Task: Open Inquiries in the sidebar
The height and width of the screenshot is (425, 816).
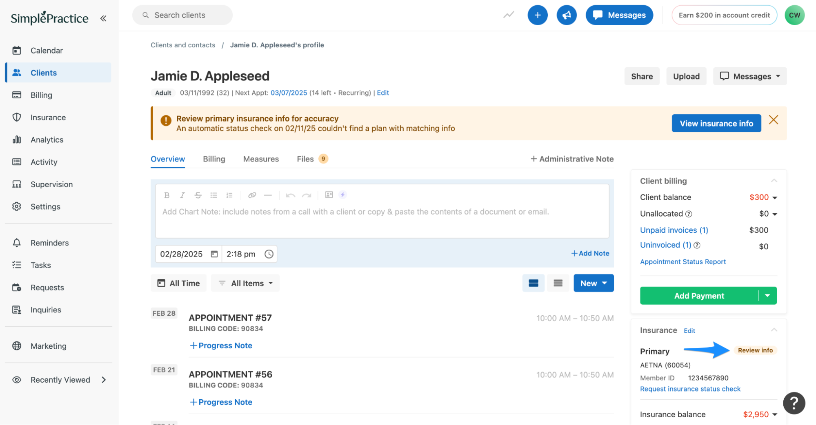Action: pyautogui.click(x=58, y=310)
